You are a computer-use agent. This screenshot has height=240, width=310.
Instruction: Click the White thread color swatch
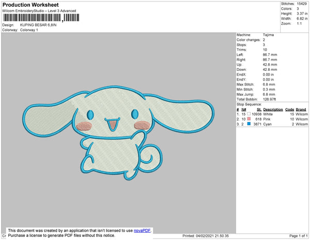pyautogui.click(x=249, y=114)
